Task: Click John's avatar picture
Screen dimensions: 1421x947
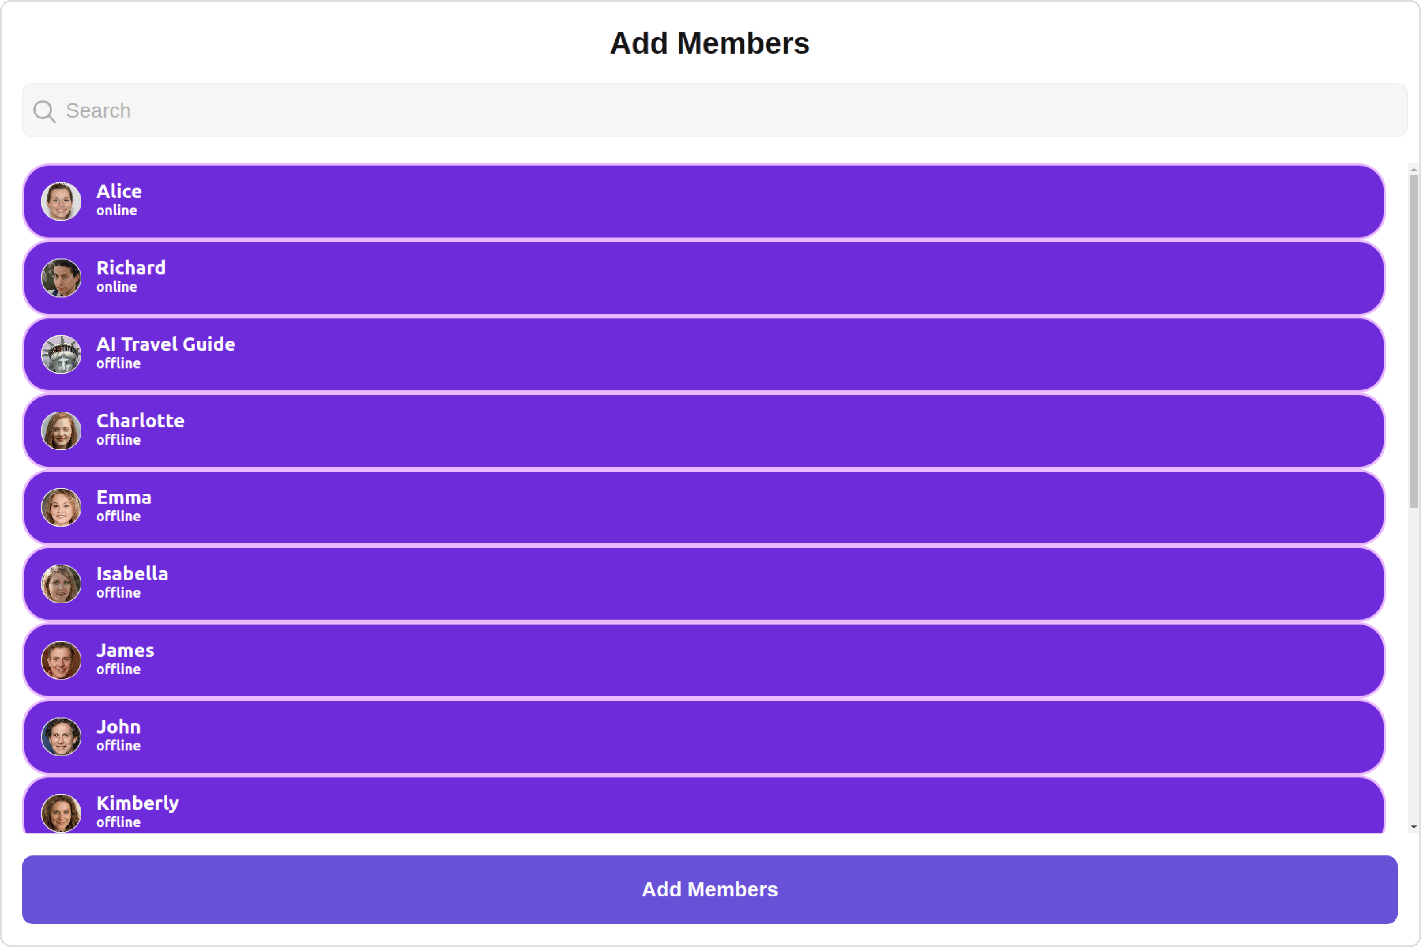Action: [61, 737]
